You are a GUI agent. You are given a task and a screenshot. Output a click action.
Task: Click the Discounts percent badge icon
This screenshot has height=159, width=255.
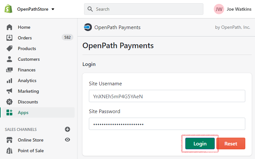pos(9,102)
